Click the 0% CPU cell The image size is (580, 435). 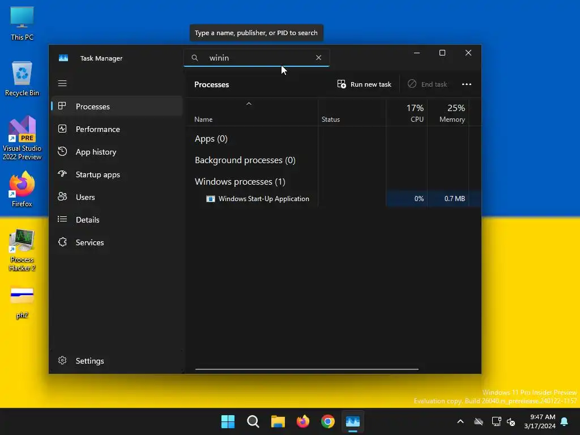click(x=407, y=199)
